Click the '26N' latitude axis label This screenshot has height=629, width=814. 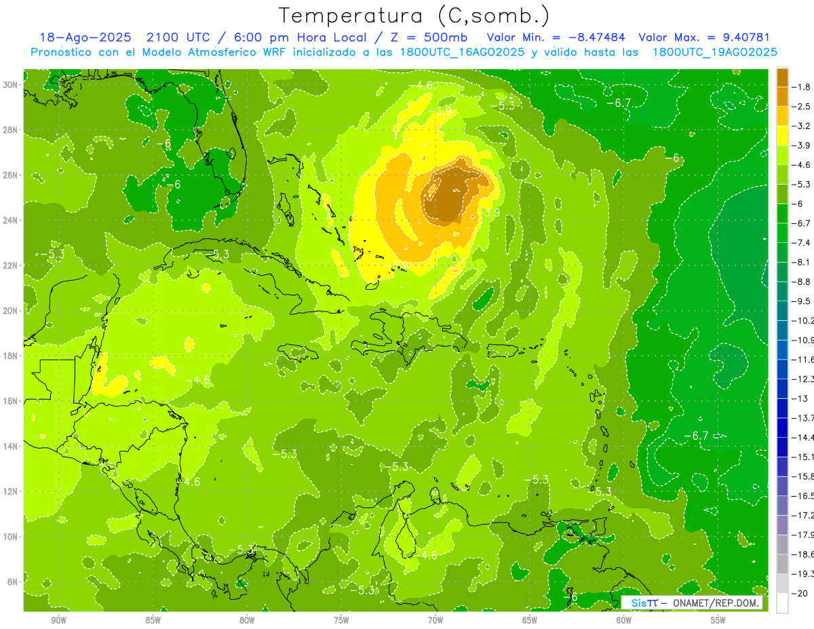point(11,175)
